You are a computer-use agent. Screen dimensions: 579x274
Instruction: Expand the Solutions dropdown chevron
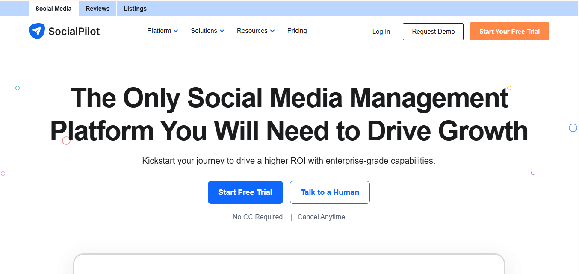222,31
